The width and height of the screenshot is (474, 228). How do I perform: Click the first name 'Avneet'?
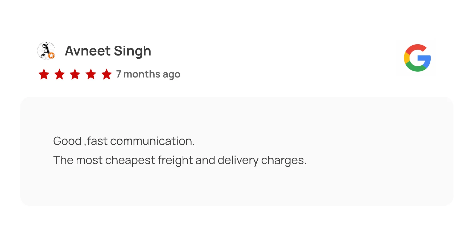[x=88, y=51]
